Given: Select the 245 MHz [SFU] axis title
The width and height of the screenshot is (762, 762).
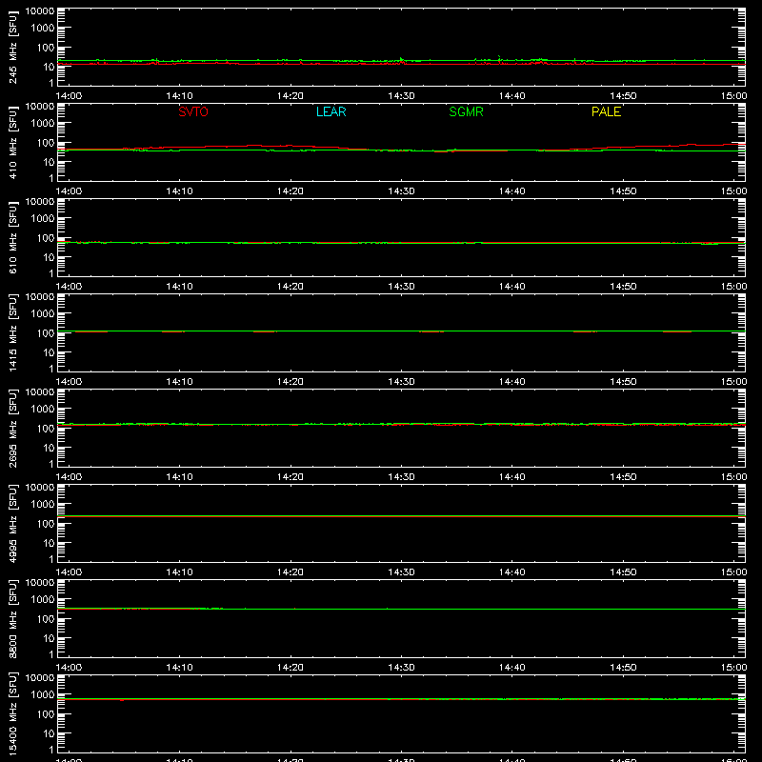Looking at the screenshot, I should point(13,47).
